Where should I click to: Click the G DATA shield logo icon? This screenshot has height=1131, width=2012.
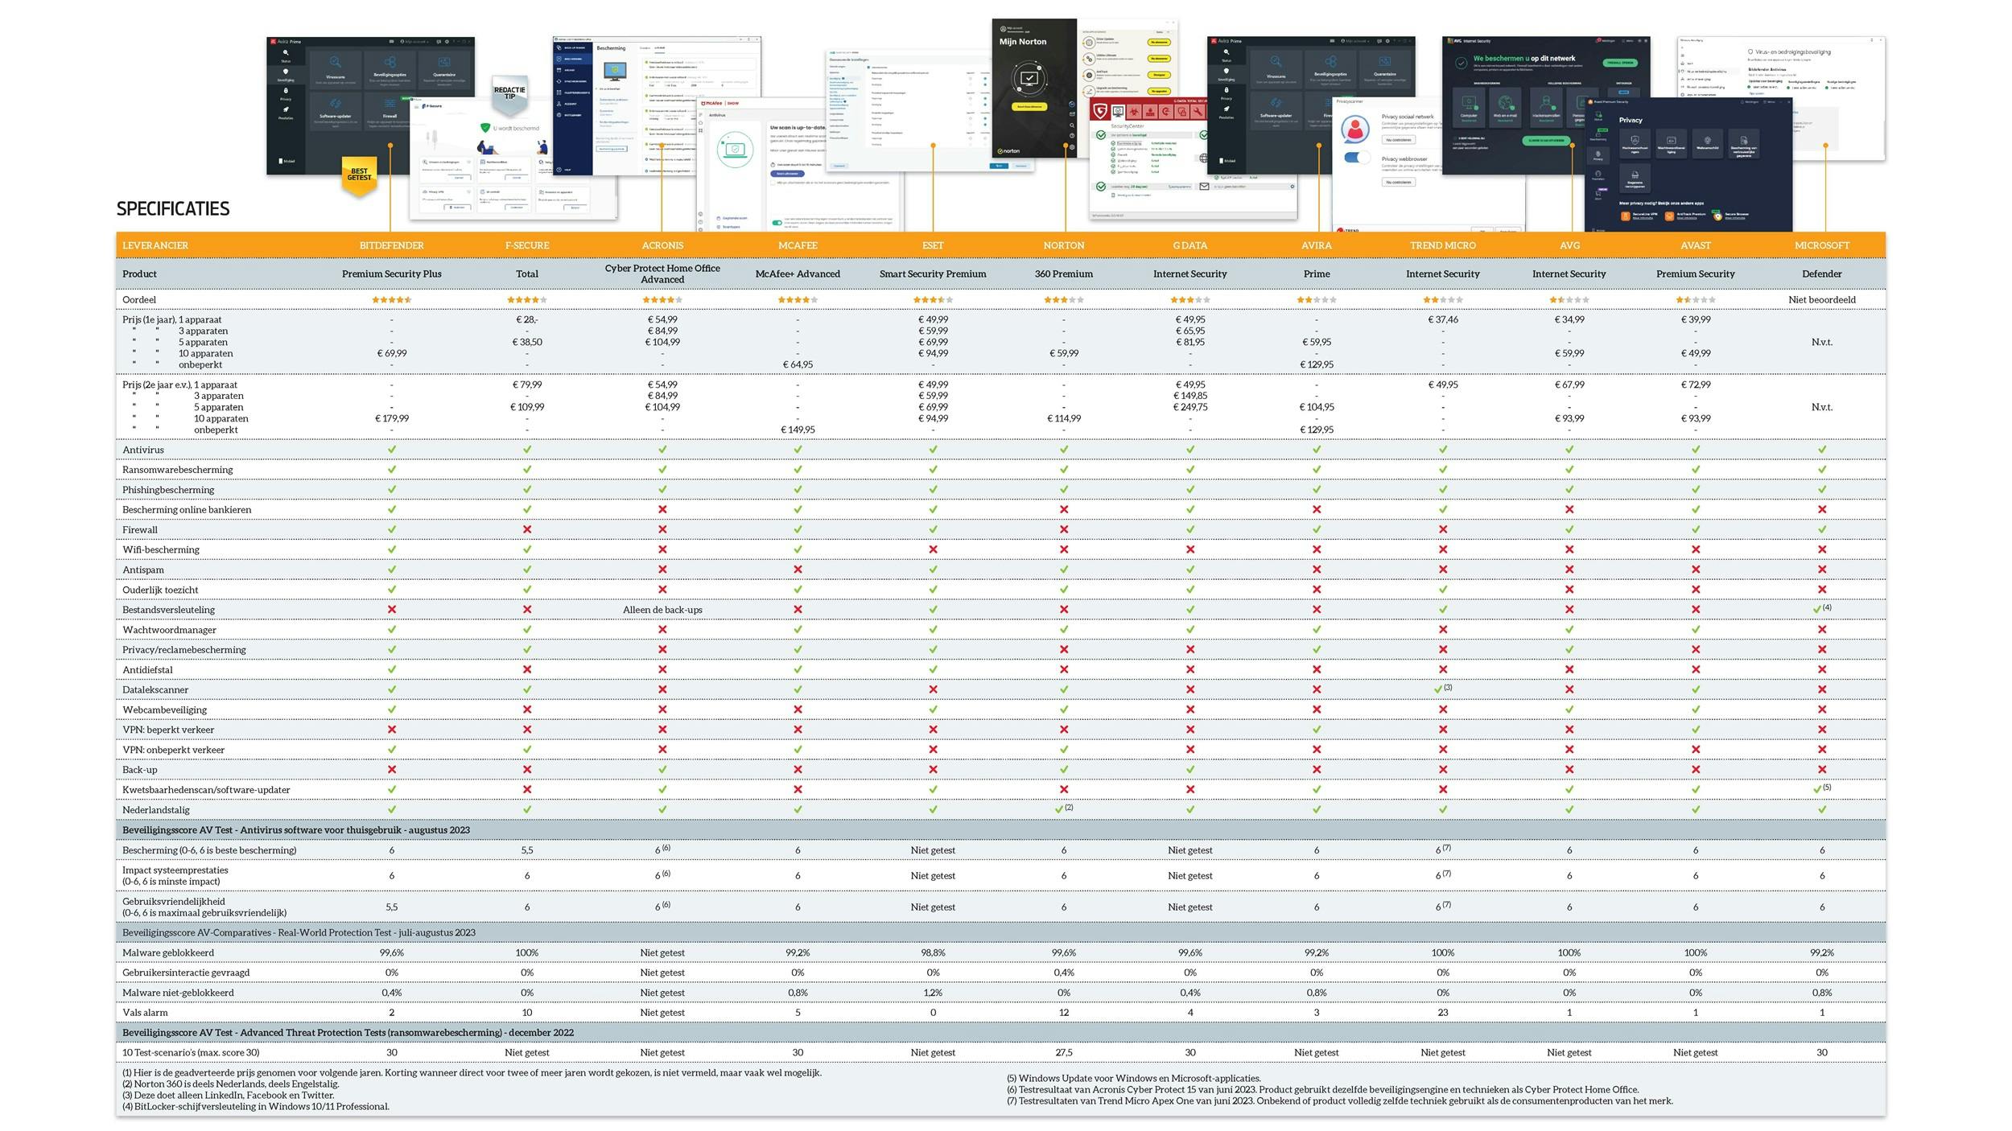pyautogui.click(x=1099, y=111)
